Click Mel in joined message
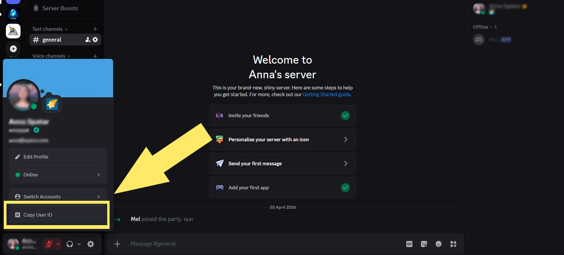The height and width of the screenshot is (255, 564). pyautogui.click(x=135, y=219)
